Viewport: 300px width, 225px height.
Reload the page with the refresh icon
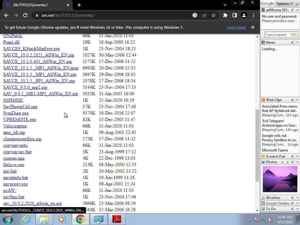coord(25,15)
